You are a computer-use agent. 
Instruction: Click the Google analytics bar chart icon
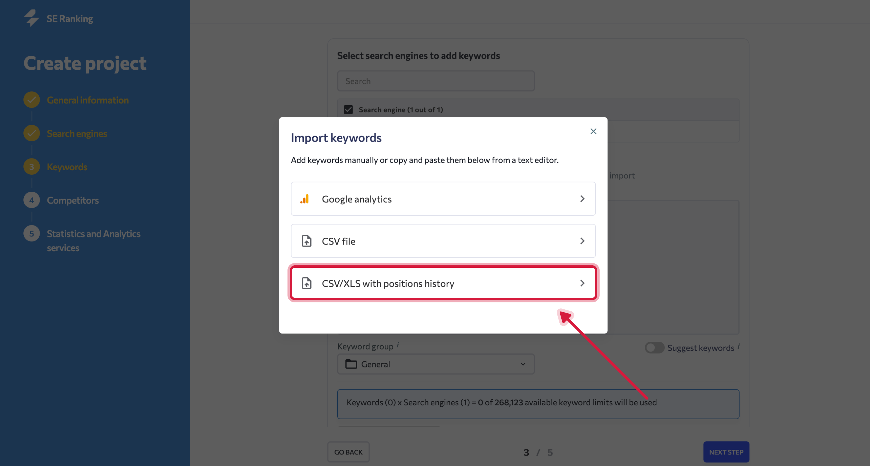(305, 199)
